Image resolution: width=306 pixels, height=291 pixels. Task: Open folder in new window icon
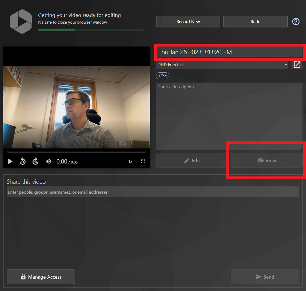coord(297,65)
